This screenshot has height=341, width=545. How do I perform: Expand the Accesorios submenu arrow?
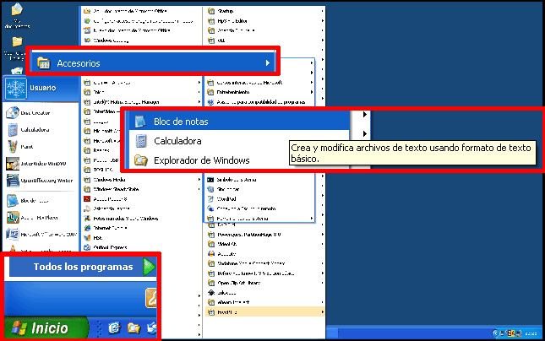tap(267, 62)
